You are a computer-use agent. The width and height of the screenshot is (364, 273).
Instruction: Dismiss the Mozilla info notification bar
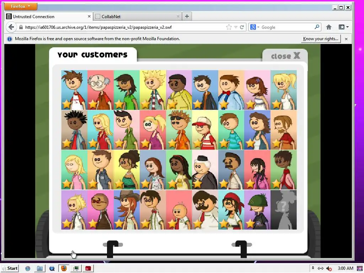pos(346,39)
